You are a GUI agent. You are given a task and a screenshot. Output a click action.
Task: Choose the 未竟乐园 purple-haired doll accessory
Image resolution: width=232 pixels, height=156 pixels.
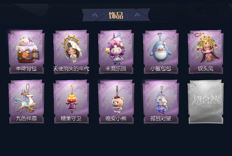click(x=116, y=52)
